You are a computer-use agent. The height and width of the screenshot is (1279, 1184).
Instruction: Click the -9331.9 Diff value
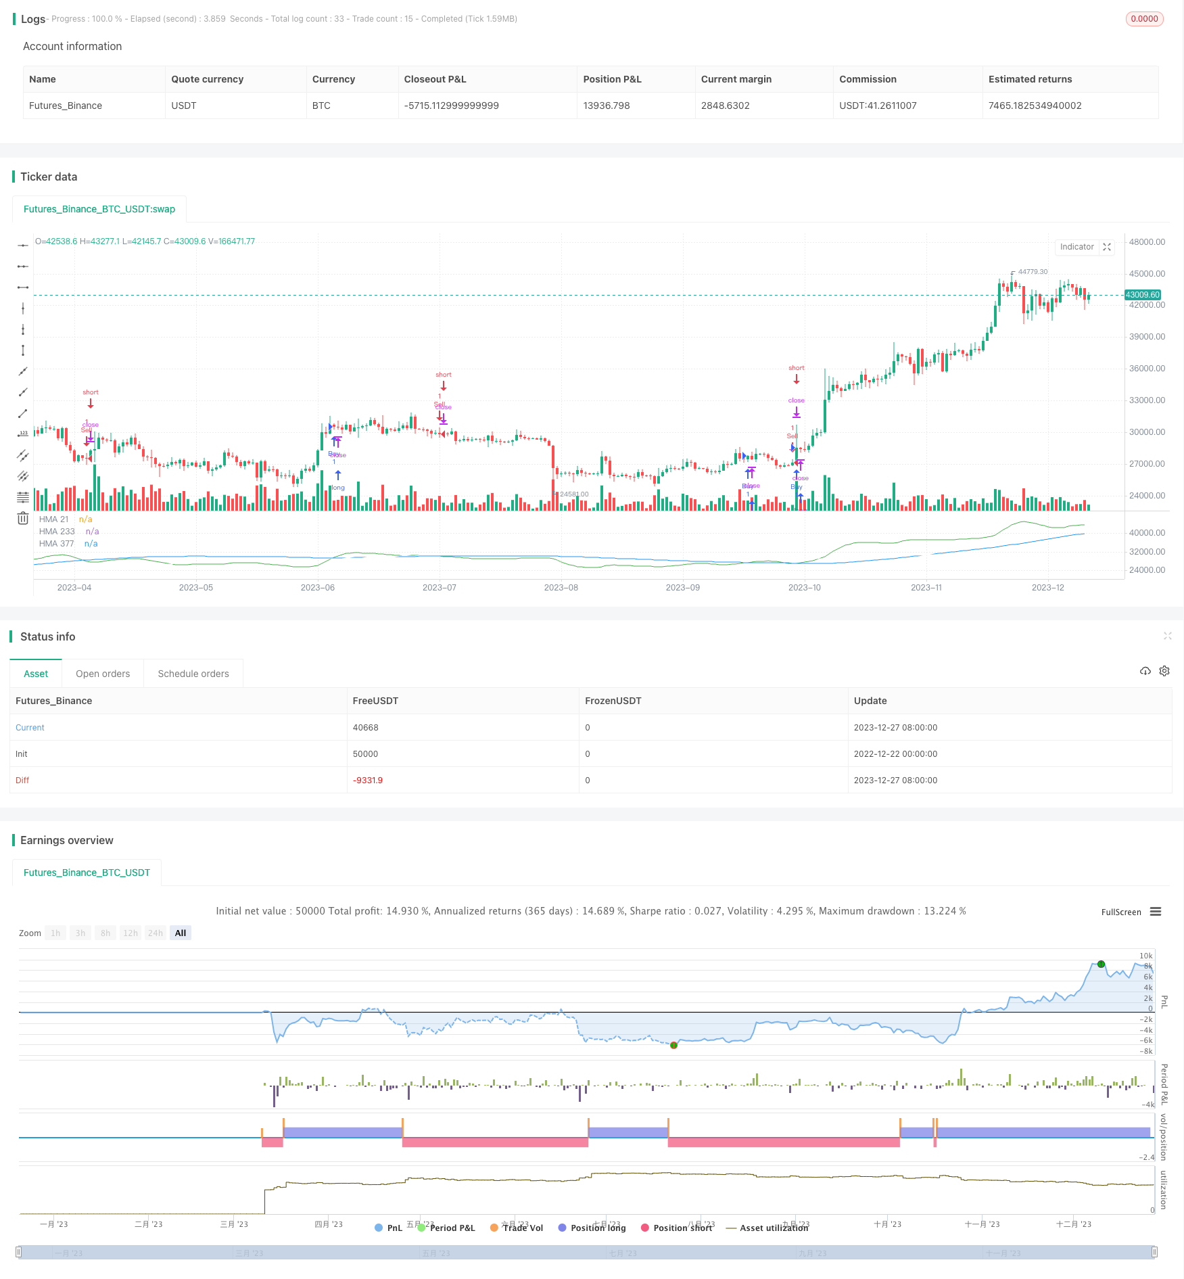pyautogui.click(x=367, y=781)
